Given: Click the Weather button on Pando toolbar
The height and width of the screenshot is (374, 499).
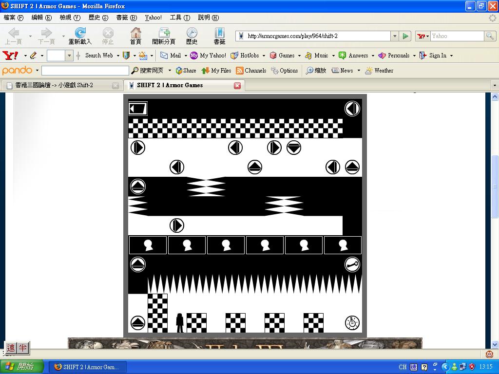Looking at the screenshot, I should coord(379,71).
